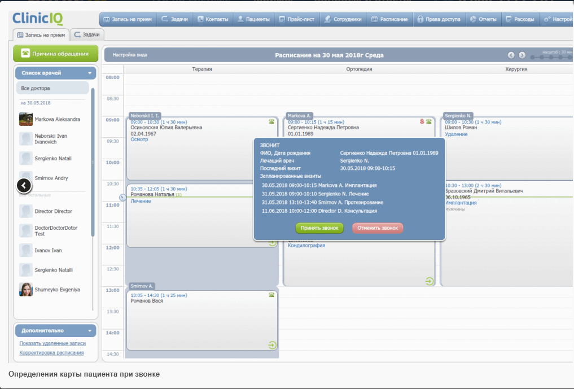574x389 pixels.
Task: Collapse the doctors sidebar with the black arrow
Action: point(24,185)
